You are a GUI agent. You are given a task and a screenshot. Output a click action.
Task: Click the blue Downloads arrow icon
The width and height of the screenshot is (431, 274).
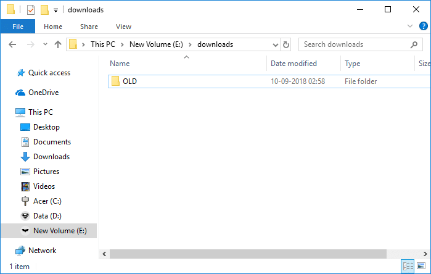click(x=25, y=157)
